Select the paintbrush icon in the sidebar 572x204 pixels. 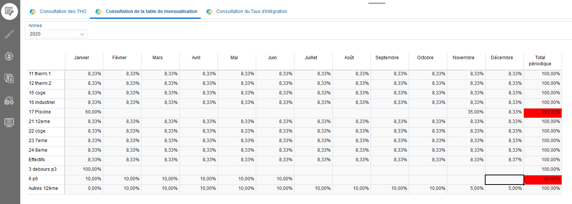[9, 34]
